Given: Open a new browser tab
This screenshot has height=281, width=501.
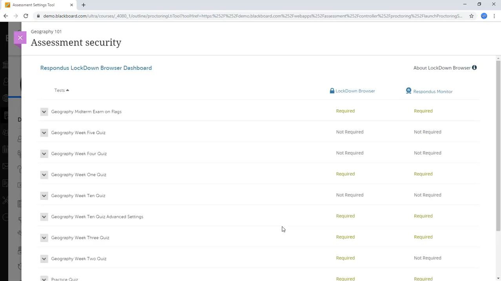Looking at the screenshot, I should pos(84,5).
